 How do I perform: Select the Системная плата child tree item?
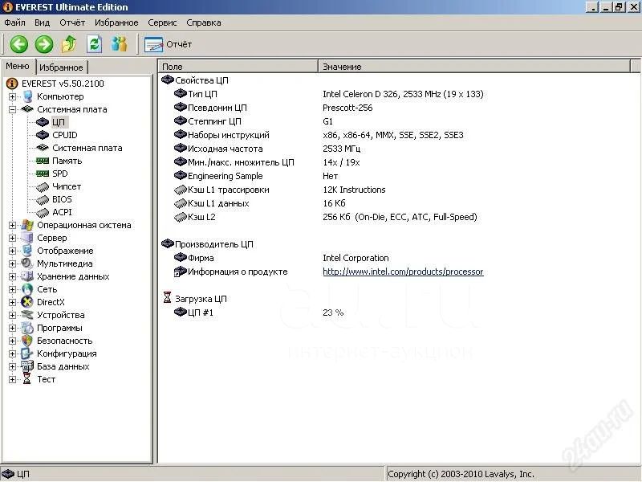pos(87,148)
